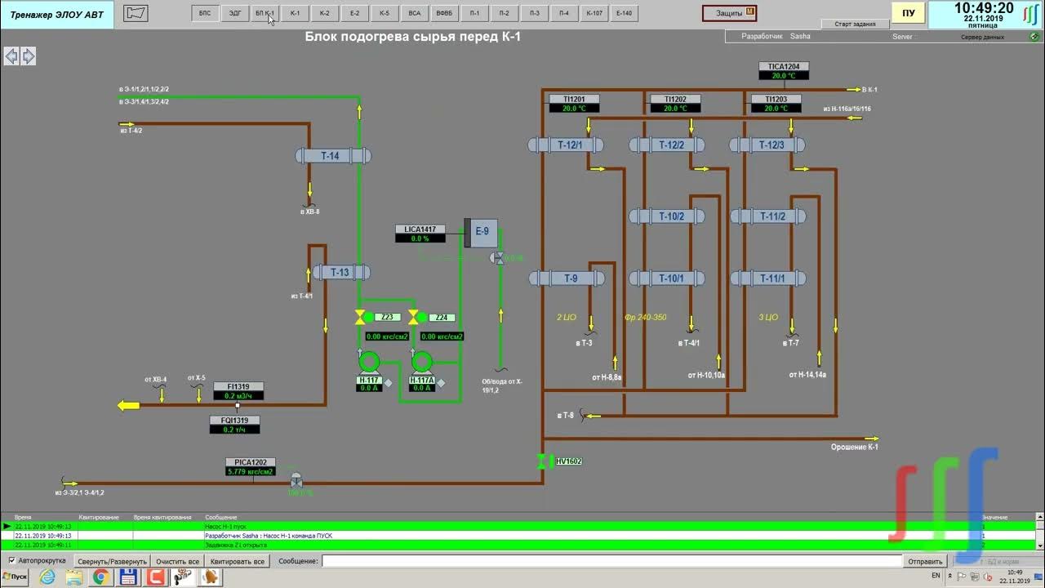
Task: Click the Защиты button
Action: [729, 13]
